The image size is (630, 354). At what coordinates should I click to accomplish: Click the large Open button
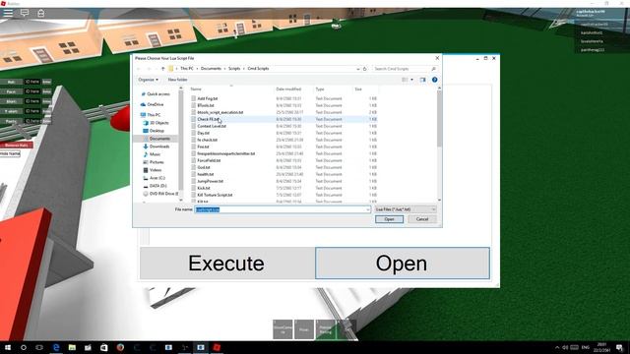tap(403, 264)
